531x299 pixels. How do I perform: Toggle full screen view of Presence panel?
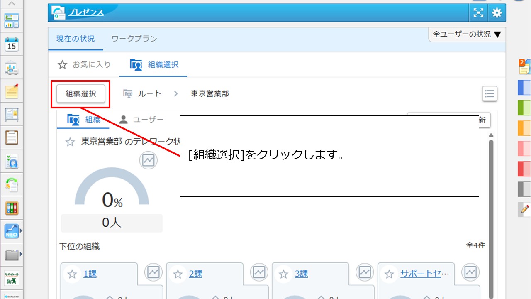click(x=478, y=13)
